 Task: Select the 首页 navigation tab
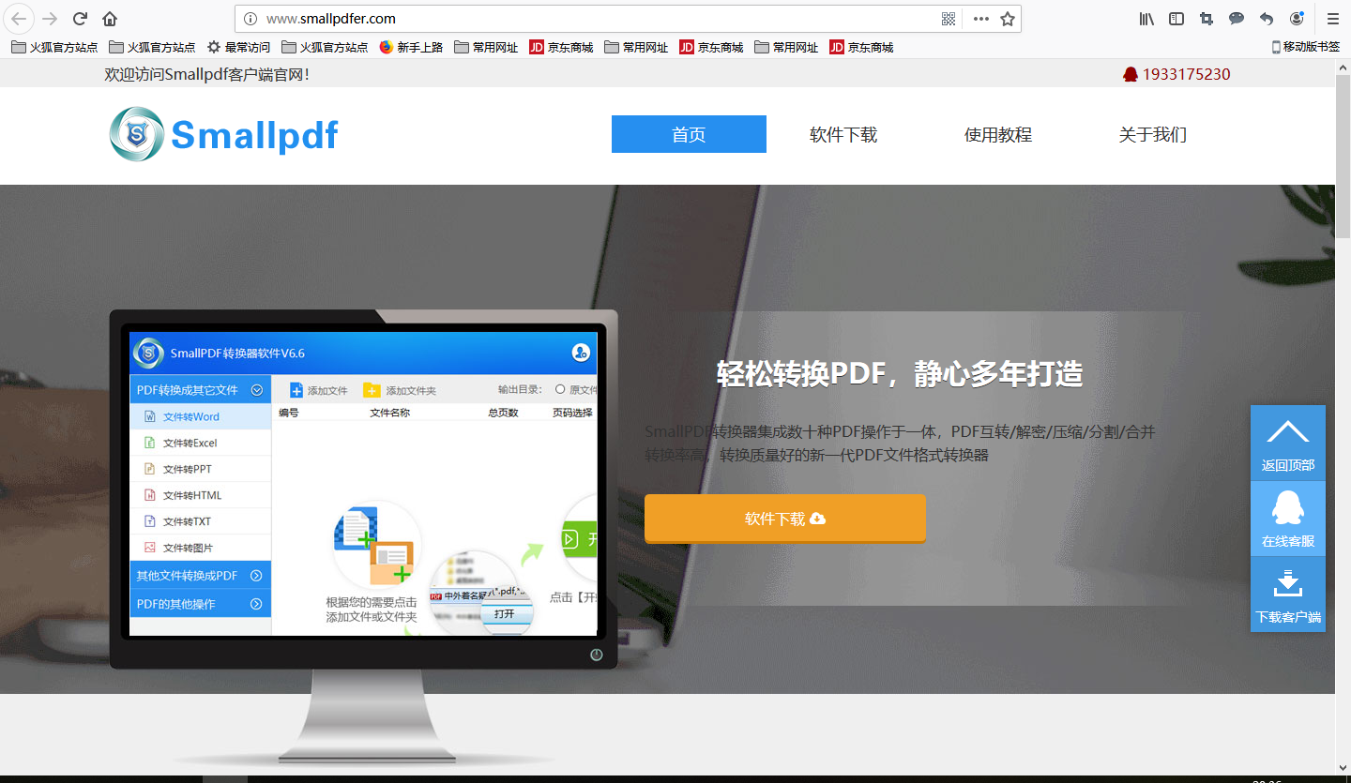(689, 134)
